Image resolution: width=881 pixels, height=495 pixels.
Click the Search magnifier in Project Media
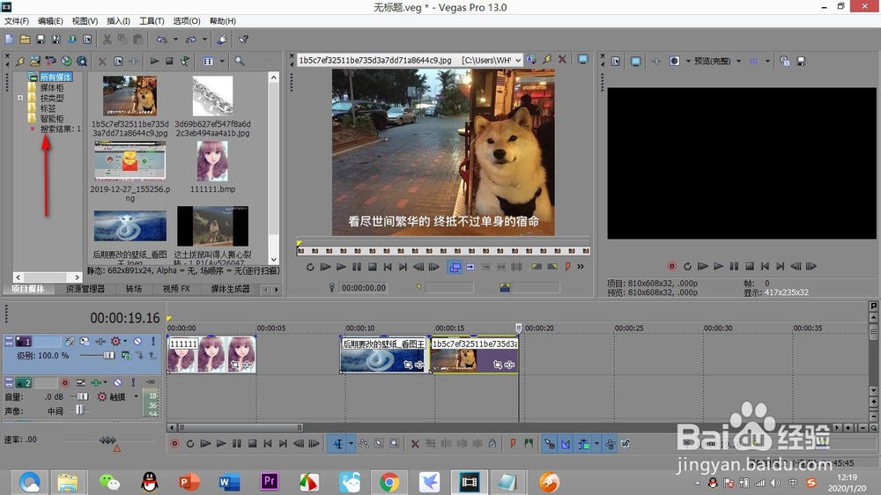pos(240,61)
